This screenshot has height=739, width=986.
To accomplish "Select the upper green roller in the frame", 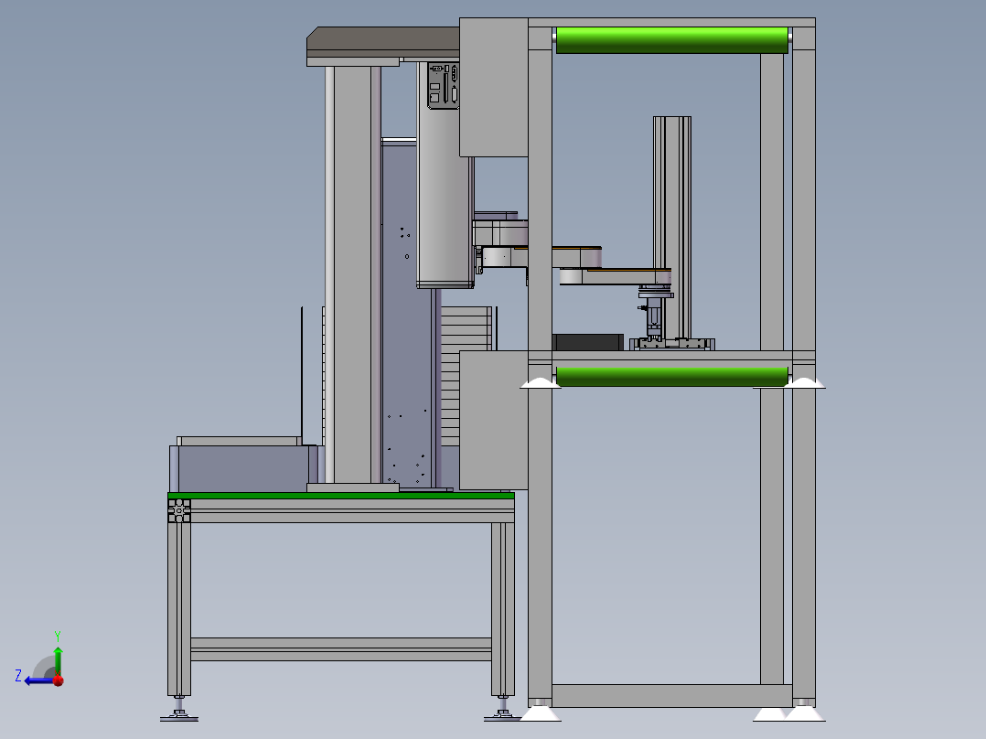I will point(671,40).
